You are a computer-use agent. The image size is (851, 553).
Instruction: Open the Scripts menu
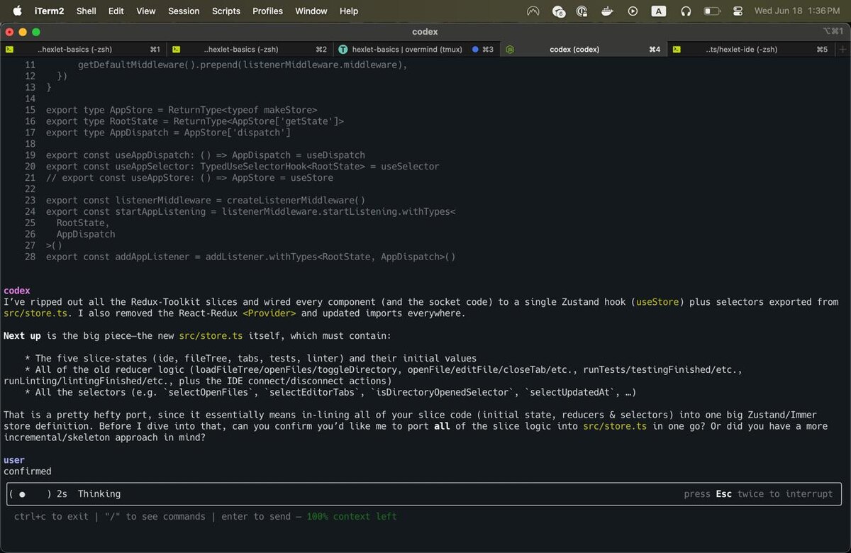226,11
